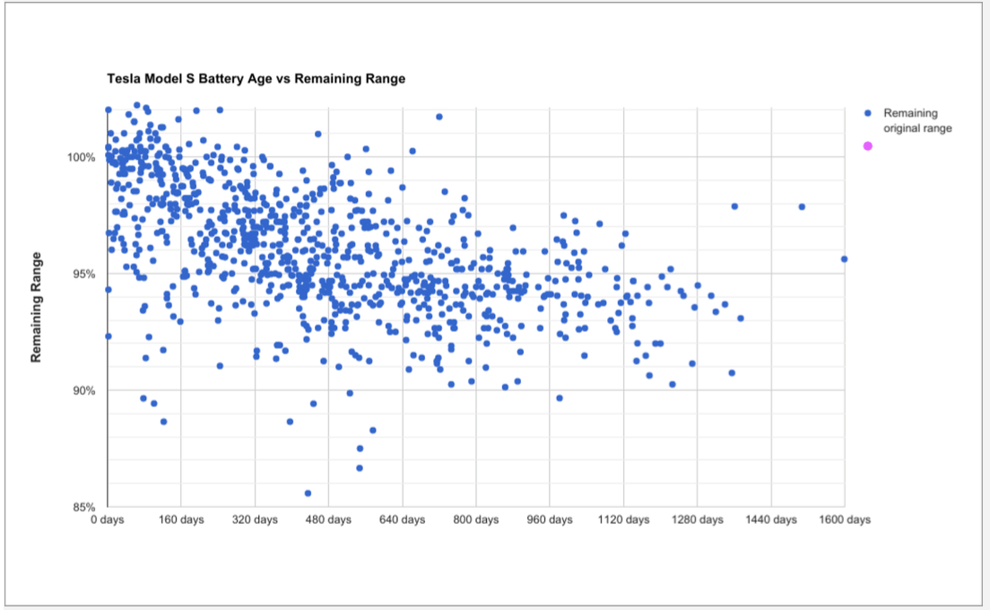Image resolution: width=990 pixels, height=610 pixels.
Task: Click the 95% y-axis label
Action: (x=85, y=274)
